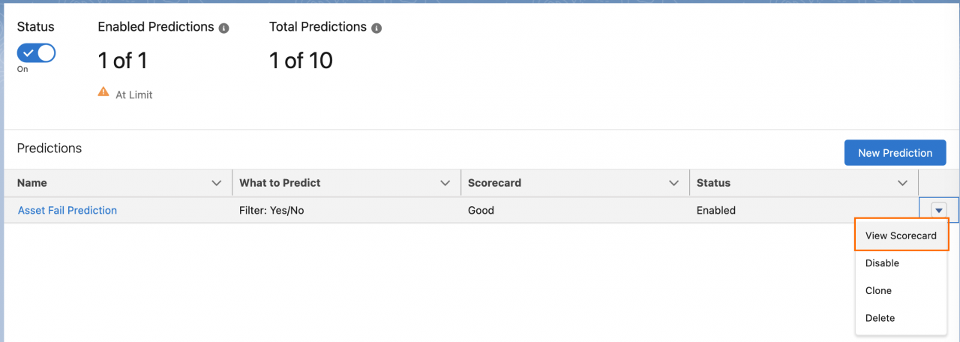
Task: Open the Scorecard column dropdown arrow
Action: (673, 183)
